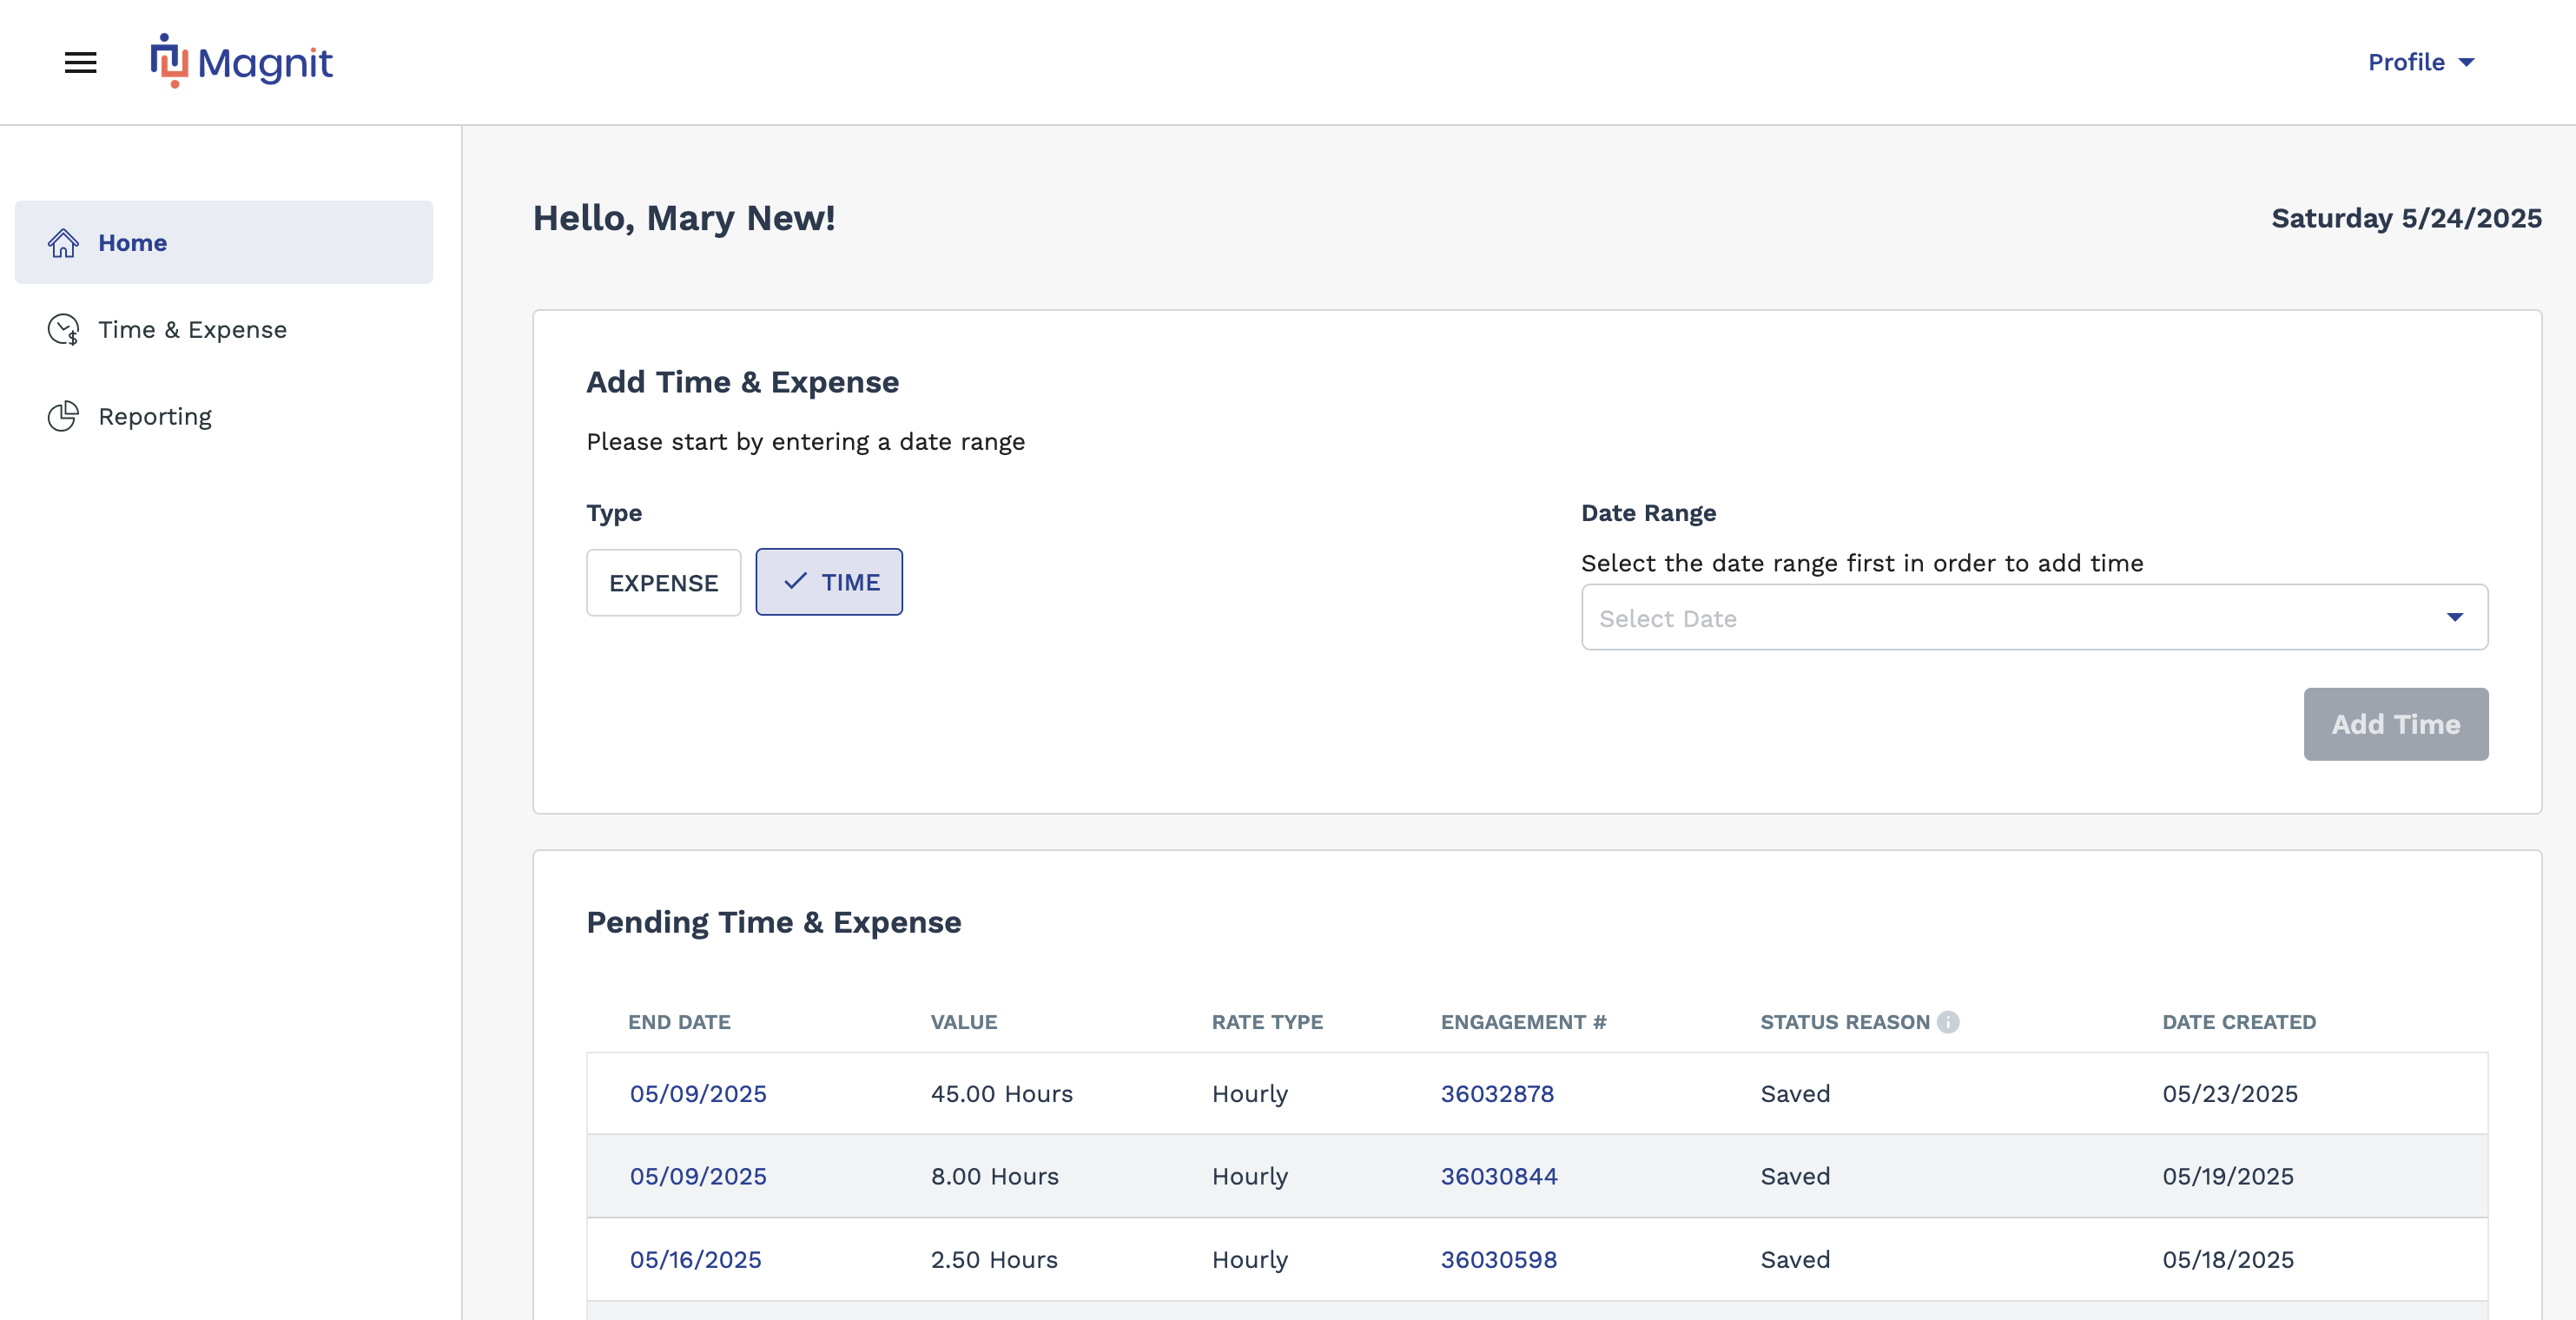The image size is (2576, 1320).
Task: Click the STATUS REASON column header text
Action: [x=1845, y=1022]
